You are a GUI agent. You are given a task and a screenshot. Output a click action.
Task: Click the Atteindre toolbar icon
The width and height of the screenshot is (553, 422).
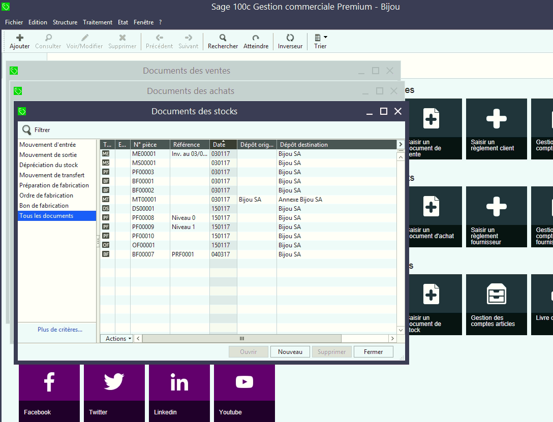pos(256,38)
